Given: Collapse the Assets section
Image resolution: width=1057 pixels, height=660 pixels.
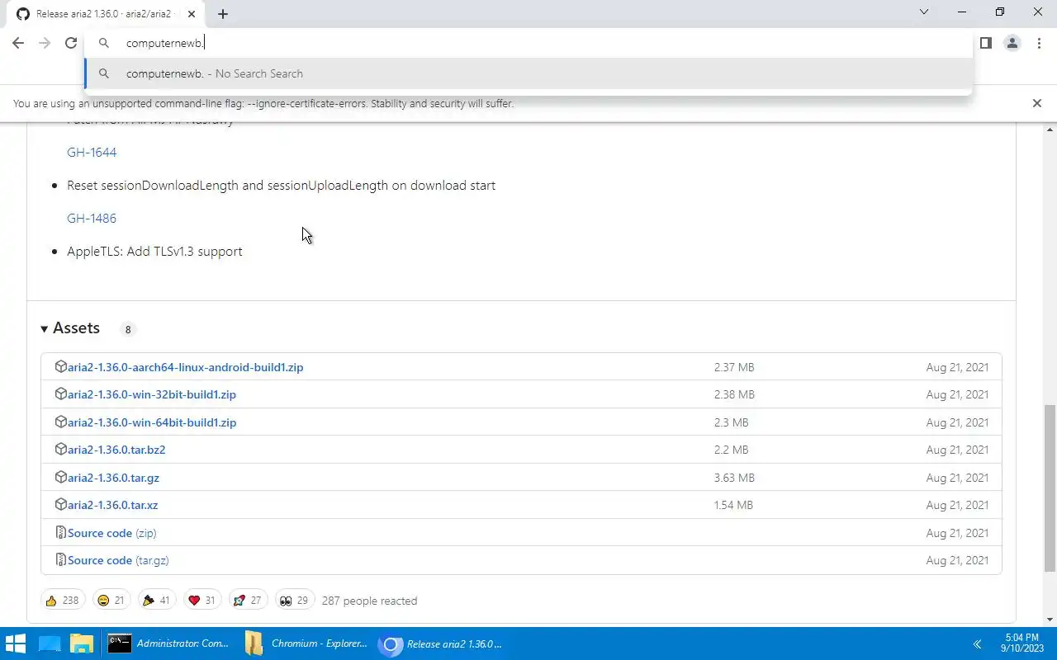Looking at the screenshot, I should point(70,328).
